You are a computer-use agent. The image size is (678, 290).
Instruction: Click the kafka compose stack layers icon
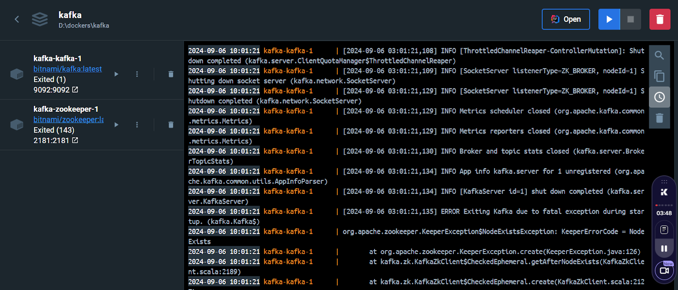(40, 19)
